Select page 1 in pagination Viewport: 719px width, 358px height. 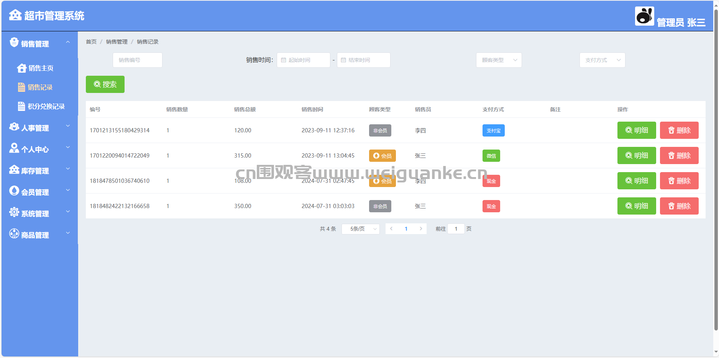click(406, 229)
